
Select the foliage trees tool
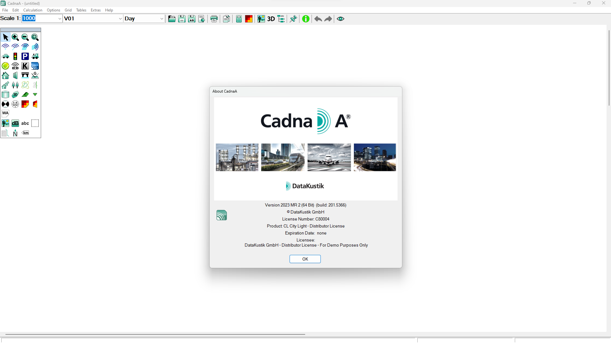[x=15, y=85]
